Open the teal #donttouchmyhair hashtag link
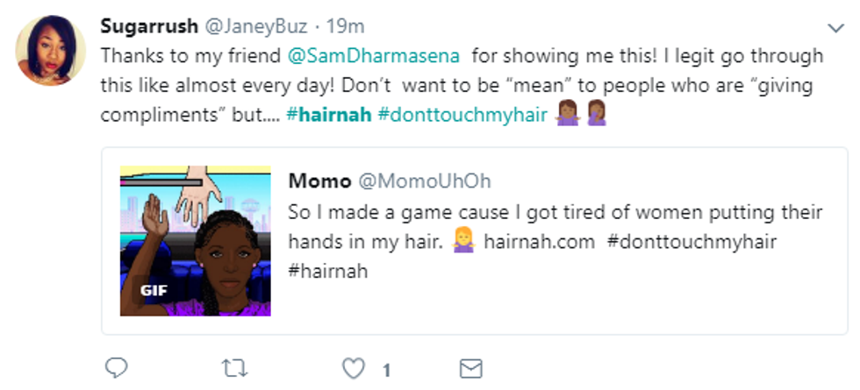 pos(462,115)
